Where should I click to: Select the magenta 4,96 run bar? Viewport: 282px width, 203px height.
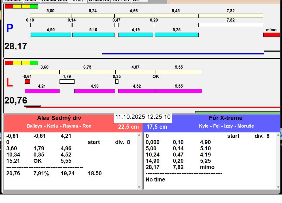tap(95, 91)
